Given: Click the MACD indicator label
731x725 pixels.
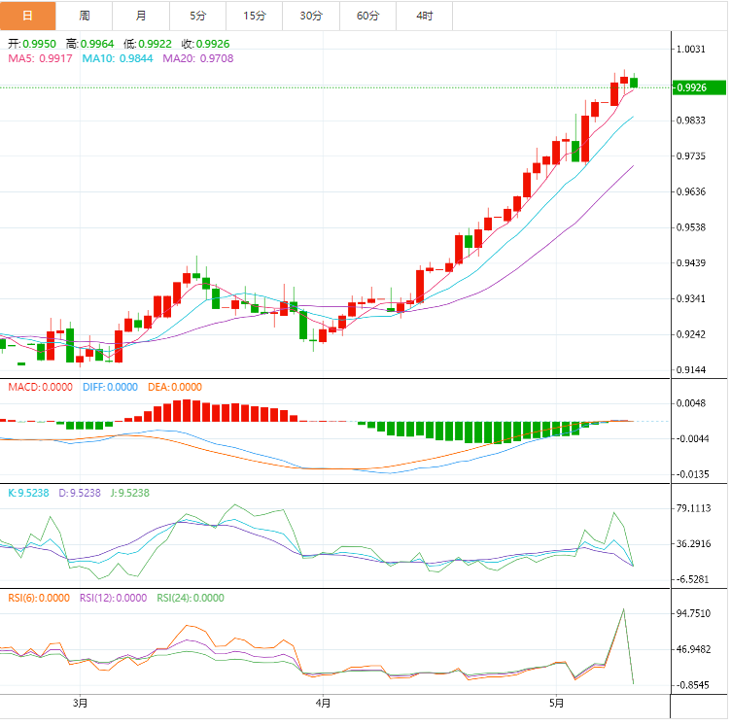Looking at the screenshot, I should point(40,387).
